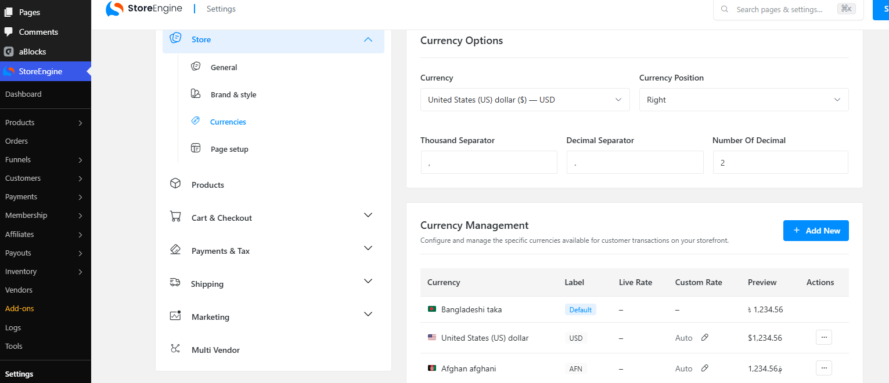Expand Customers submenu arrow

click(80, 178)
